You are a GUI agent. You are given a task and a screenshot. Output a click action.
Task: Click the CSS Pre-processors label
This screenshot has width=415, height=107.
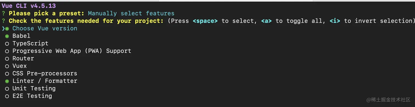(x=45, y=74)
